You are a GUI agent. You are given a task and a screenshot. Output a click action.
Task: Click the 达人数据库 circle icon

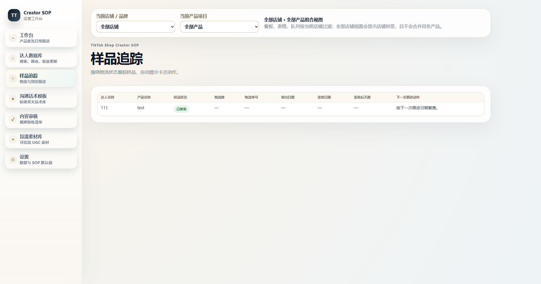click(x=13, y=58)
